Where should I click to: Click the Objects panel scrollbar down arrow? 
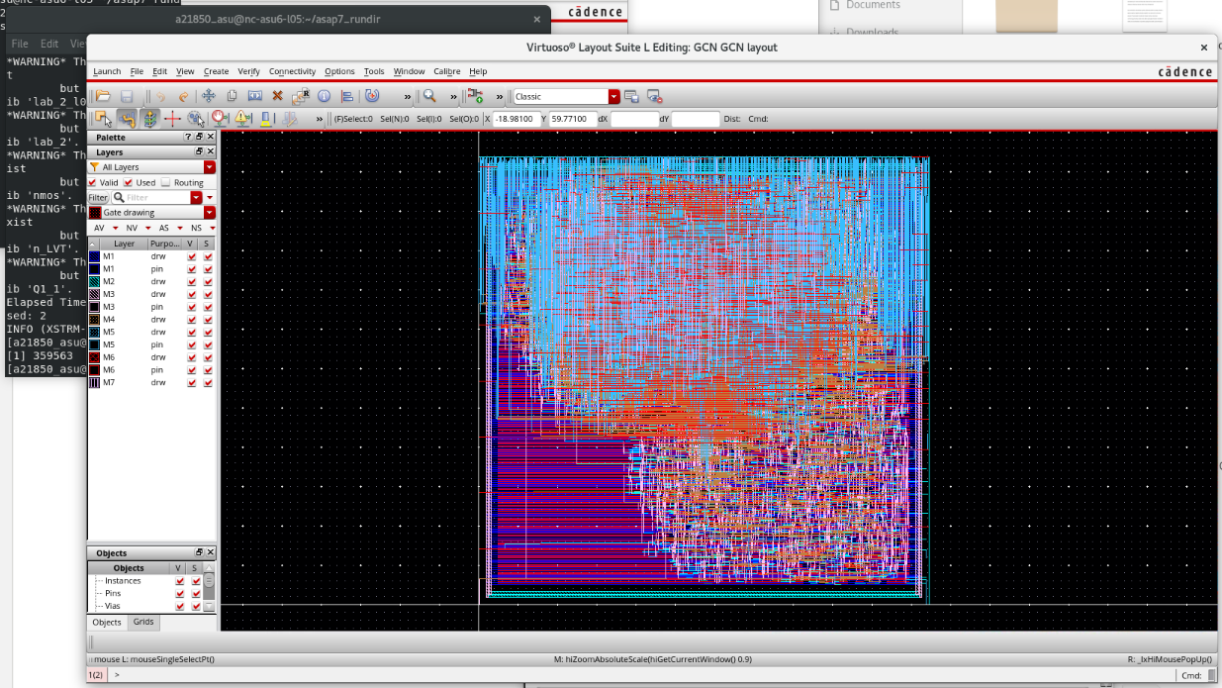pos(209,606)
